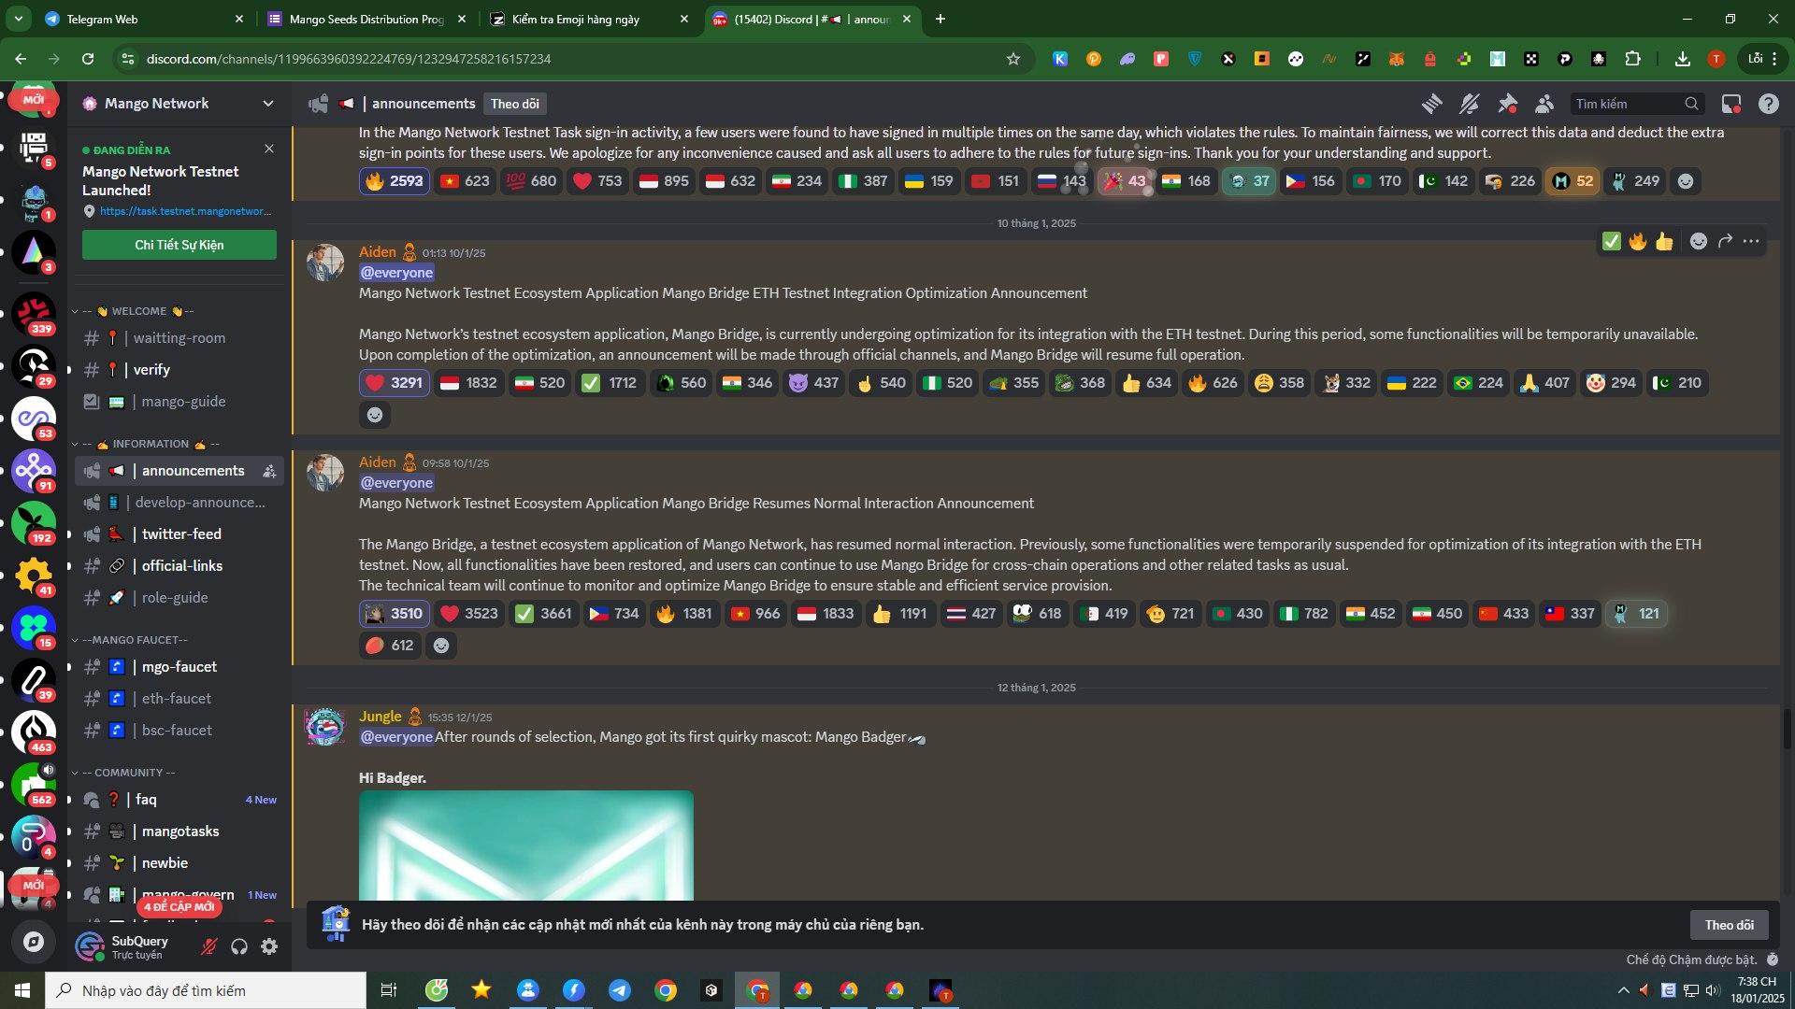Screen dimensions: 1795x1009
Task: Collapse the INFORMATION channel category
Action: click(x=150, y=444)
